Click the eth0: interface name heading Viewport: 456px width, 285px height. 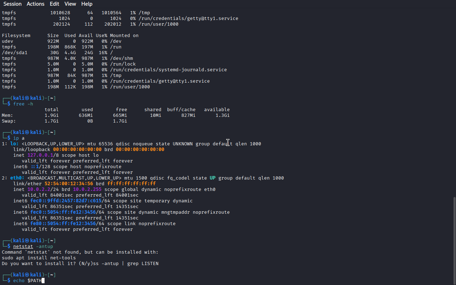(17, 178)
